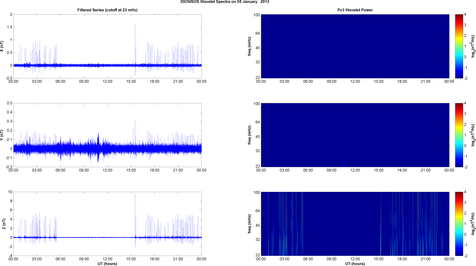Click inside the top Pc3 wavelet power plot
This screenshot has width=476, height=266.
coord(355,46)
